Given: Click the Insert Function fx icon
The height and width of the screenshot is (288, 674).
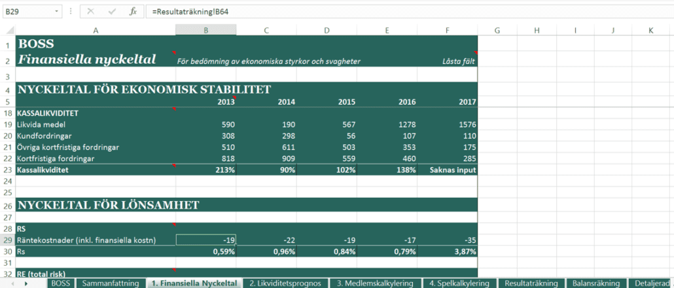Looking at the screenshot, I should click(133, 12).
